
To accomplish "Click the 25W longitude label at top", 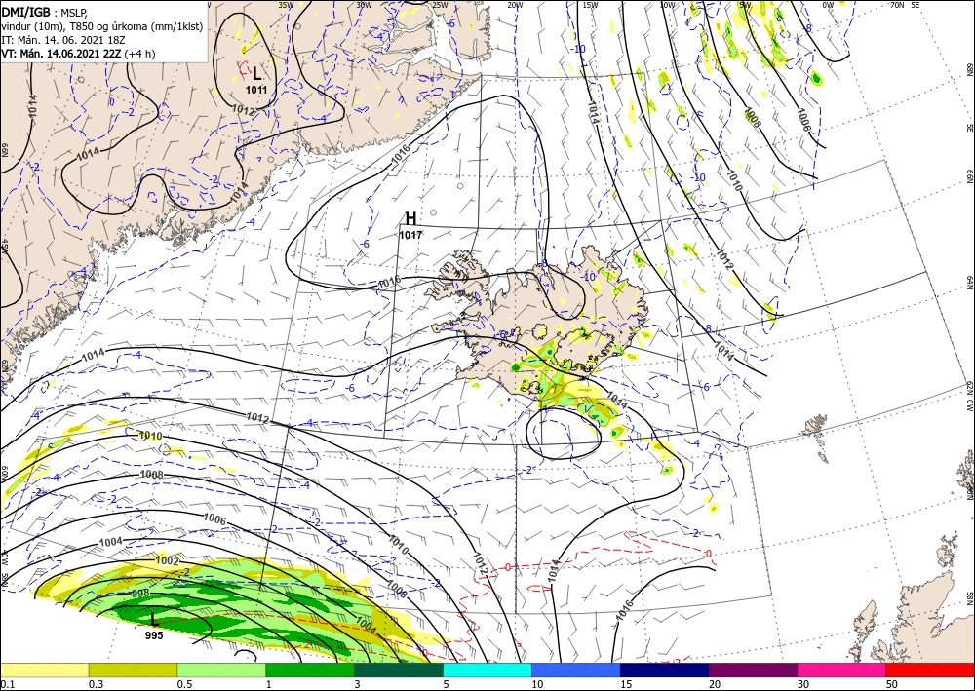I will pos(440,5).
